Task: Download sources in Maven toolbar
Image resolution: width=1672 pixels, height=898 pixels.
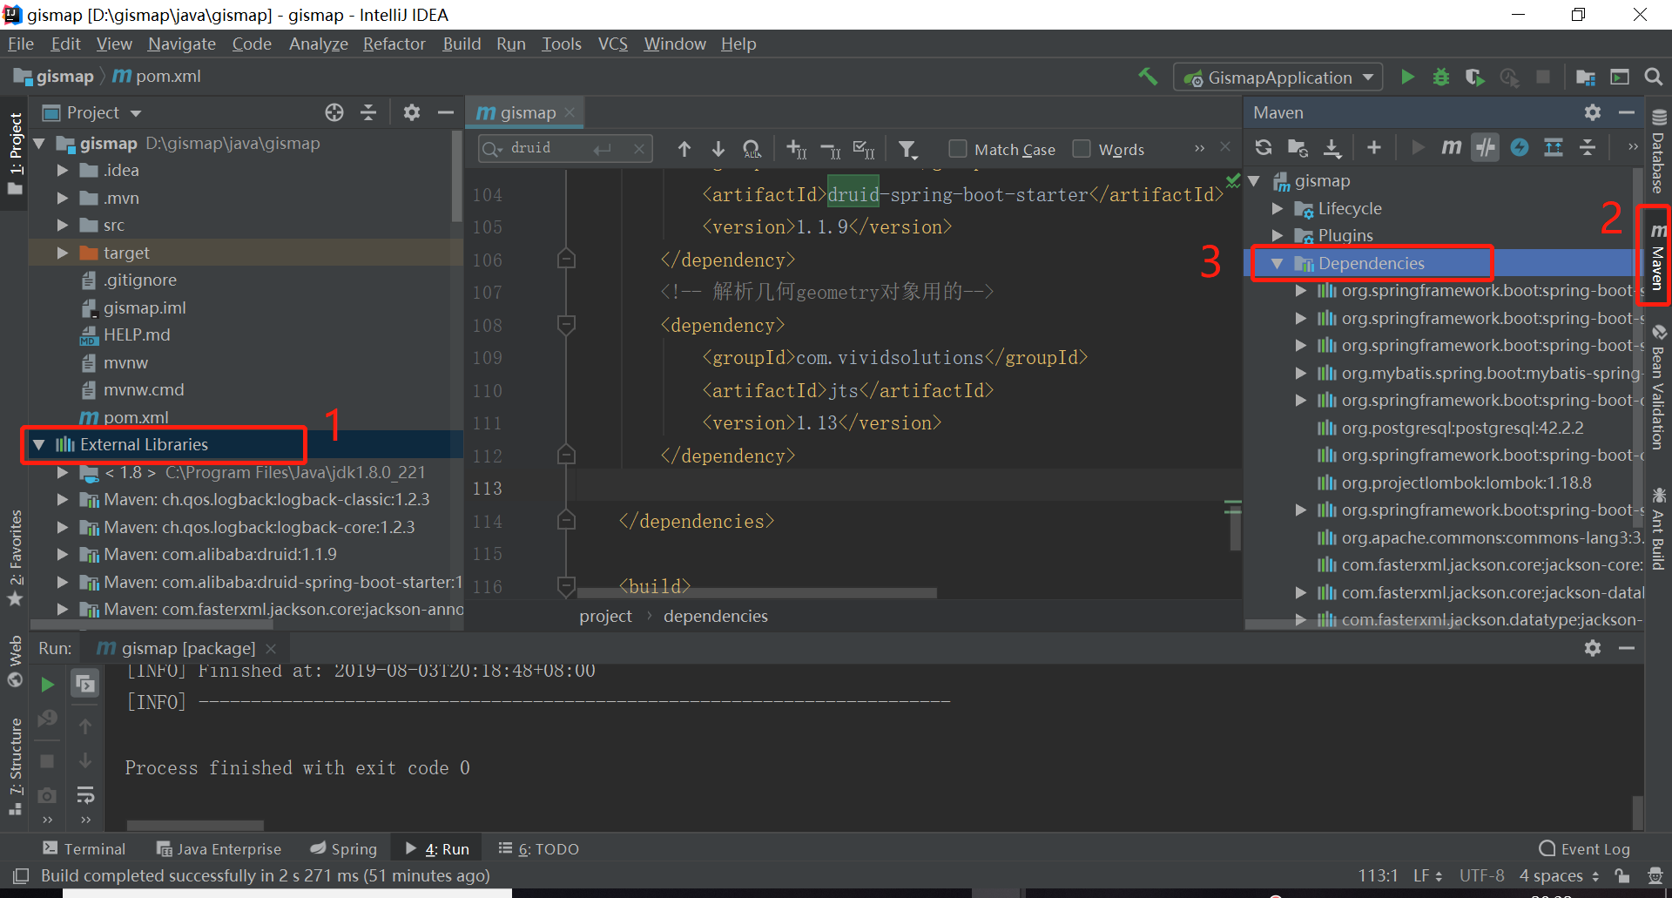Action: pyautogui.click(x=1332, y=148)
